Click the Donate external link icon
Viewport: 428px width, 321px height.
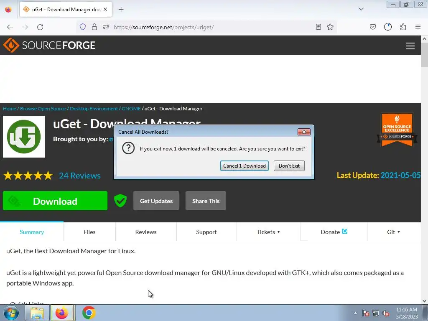pyautogui.click(x=345, y=232)
